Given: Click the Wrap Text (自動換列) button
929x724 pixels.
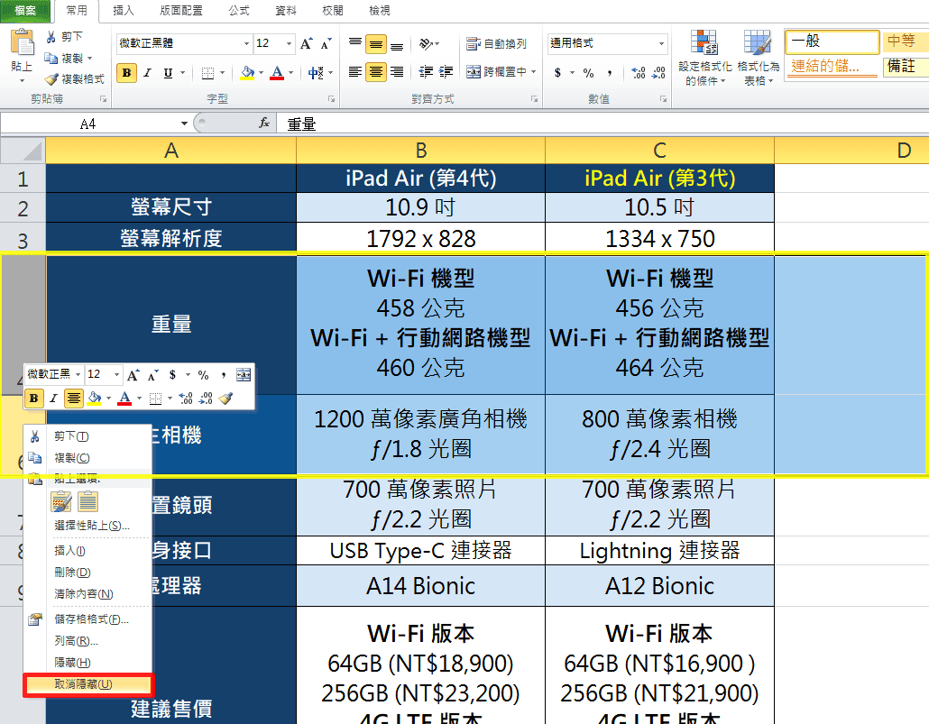Looking at the screenshot, I should click(x=496, y=43).
